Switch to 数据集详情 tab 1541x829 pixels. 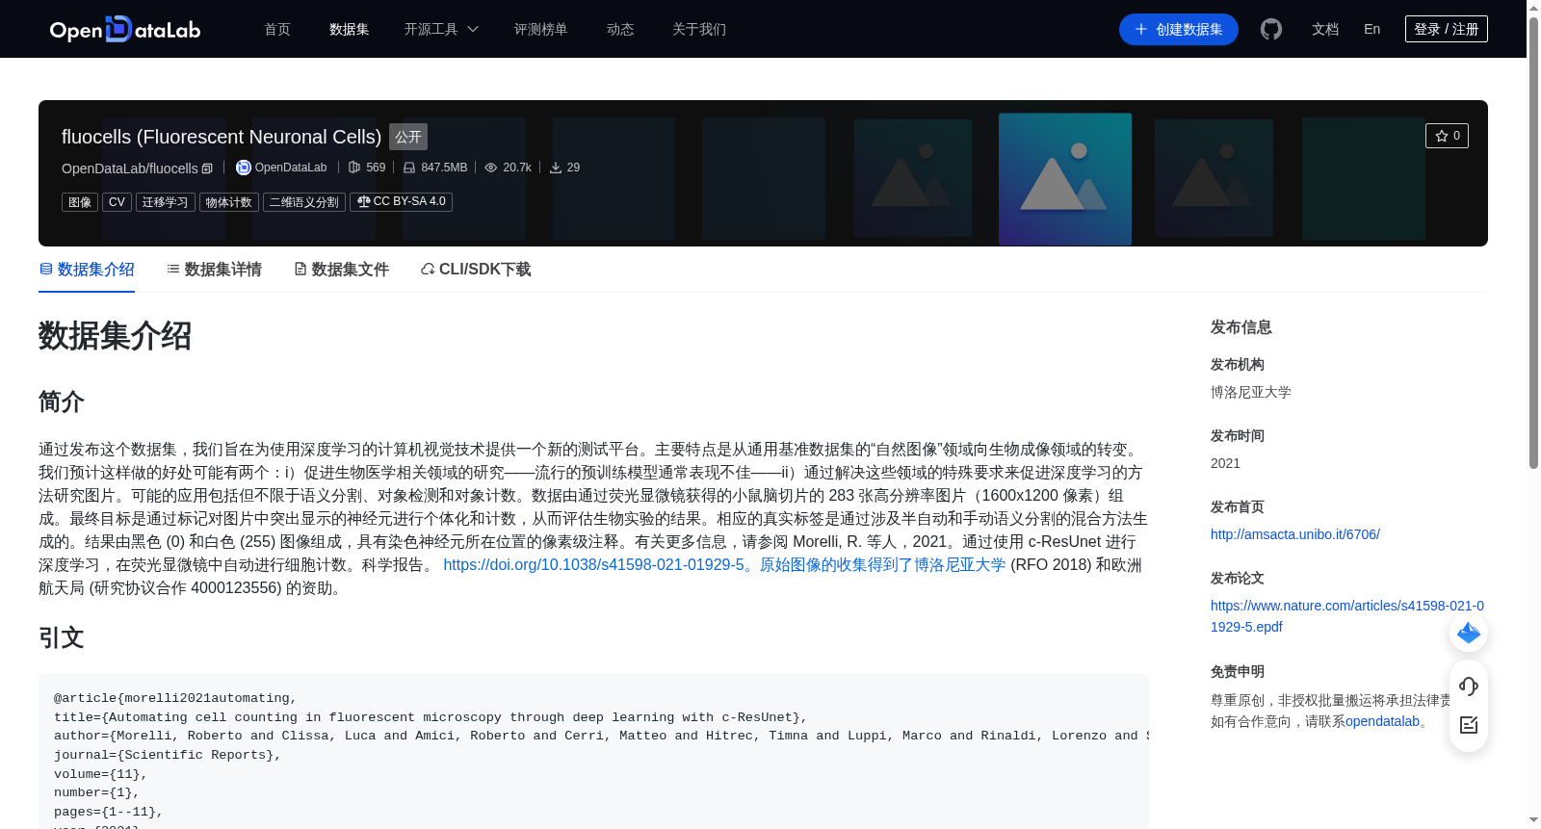point(214,270)
